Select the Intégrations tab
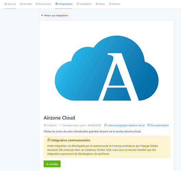The image size is (181, 171). tap(64, 4)
